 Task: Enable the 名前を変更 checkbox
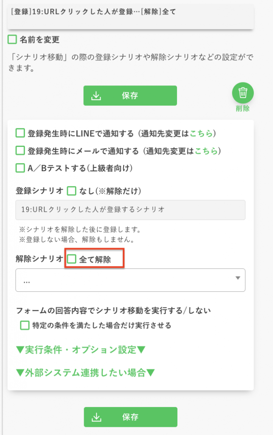[12, 39]
